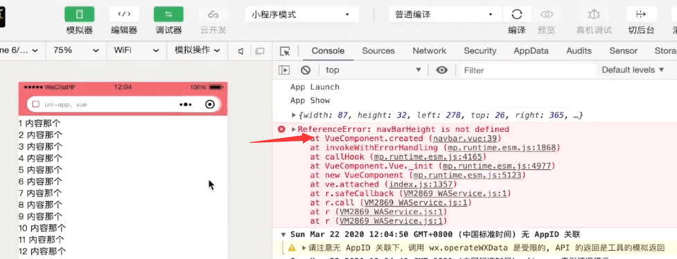Click the detach simulator window icon
The image size is (677, 259).
coord(259,51)
